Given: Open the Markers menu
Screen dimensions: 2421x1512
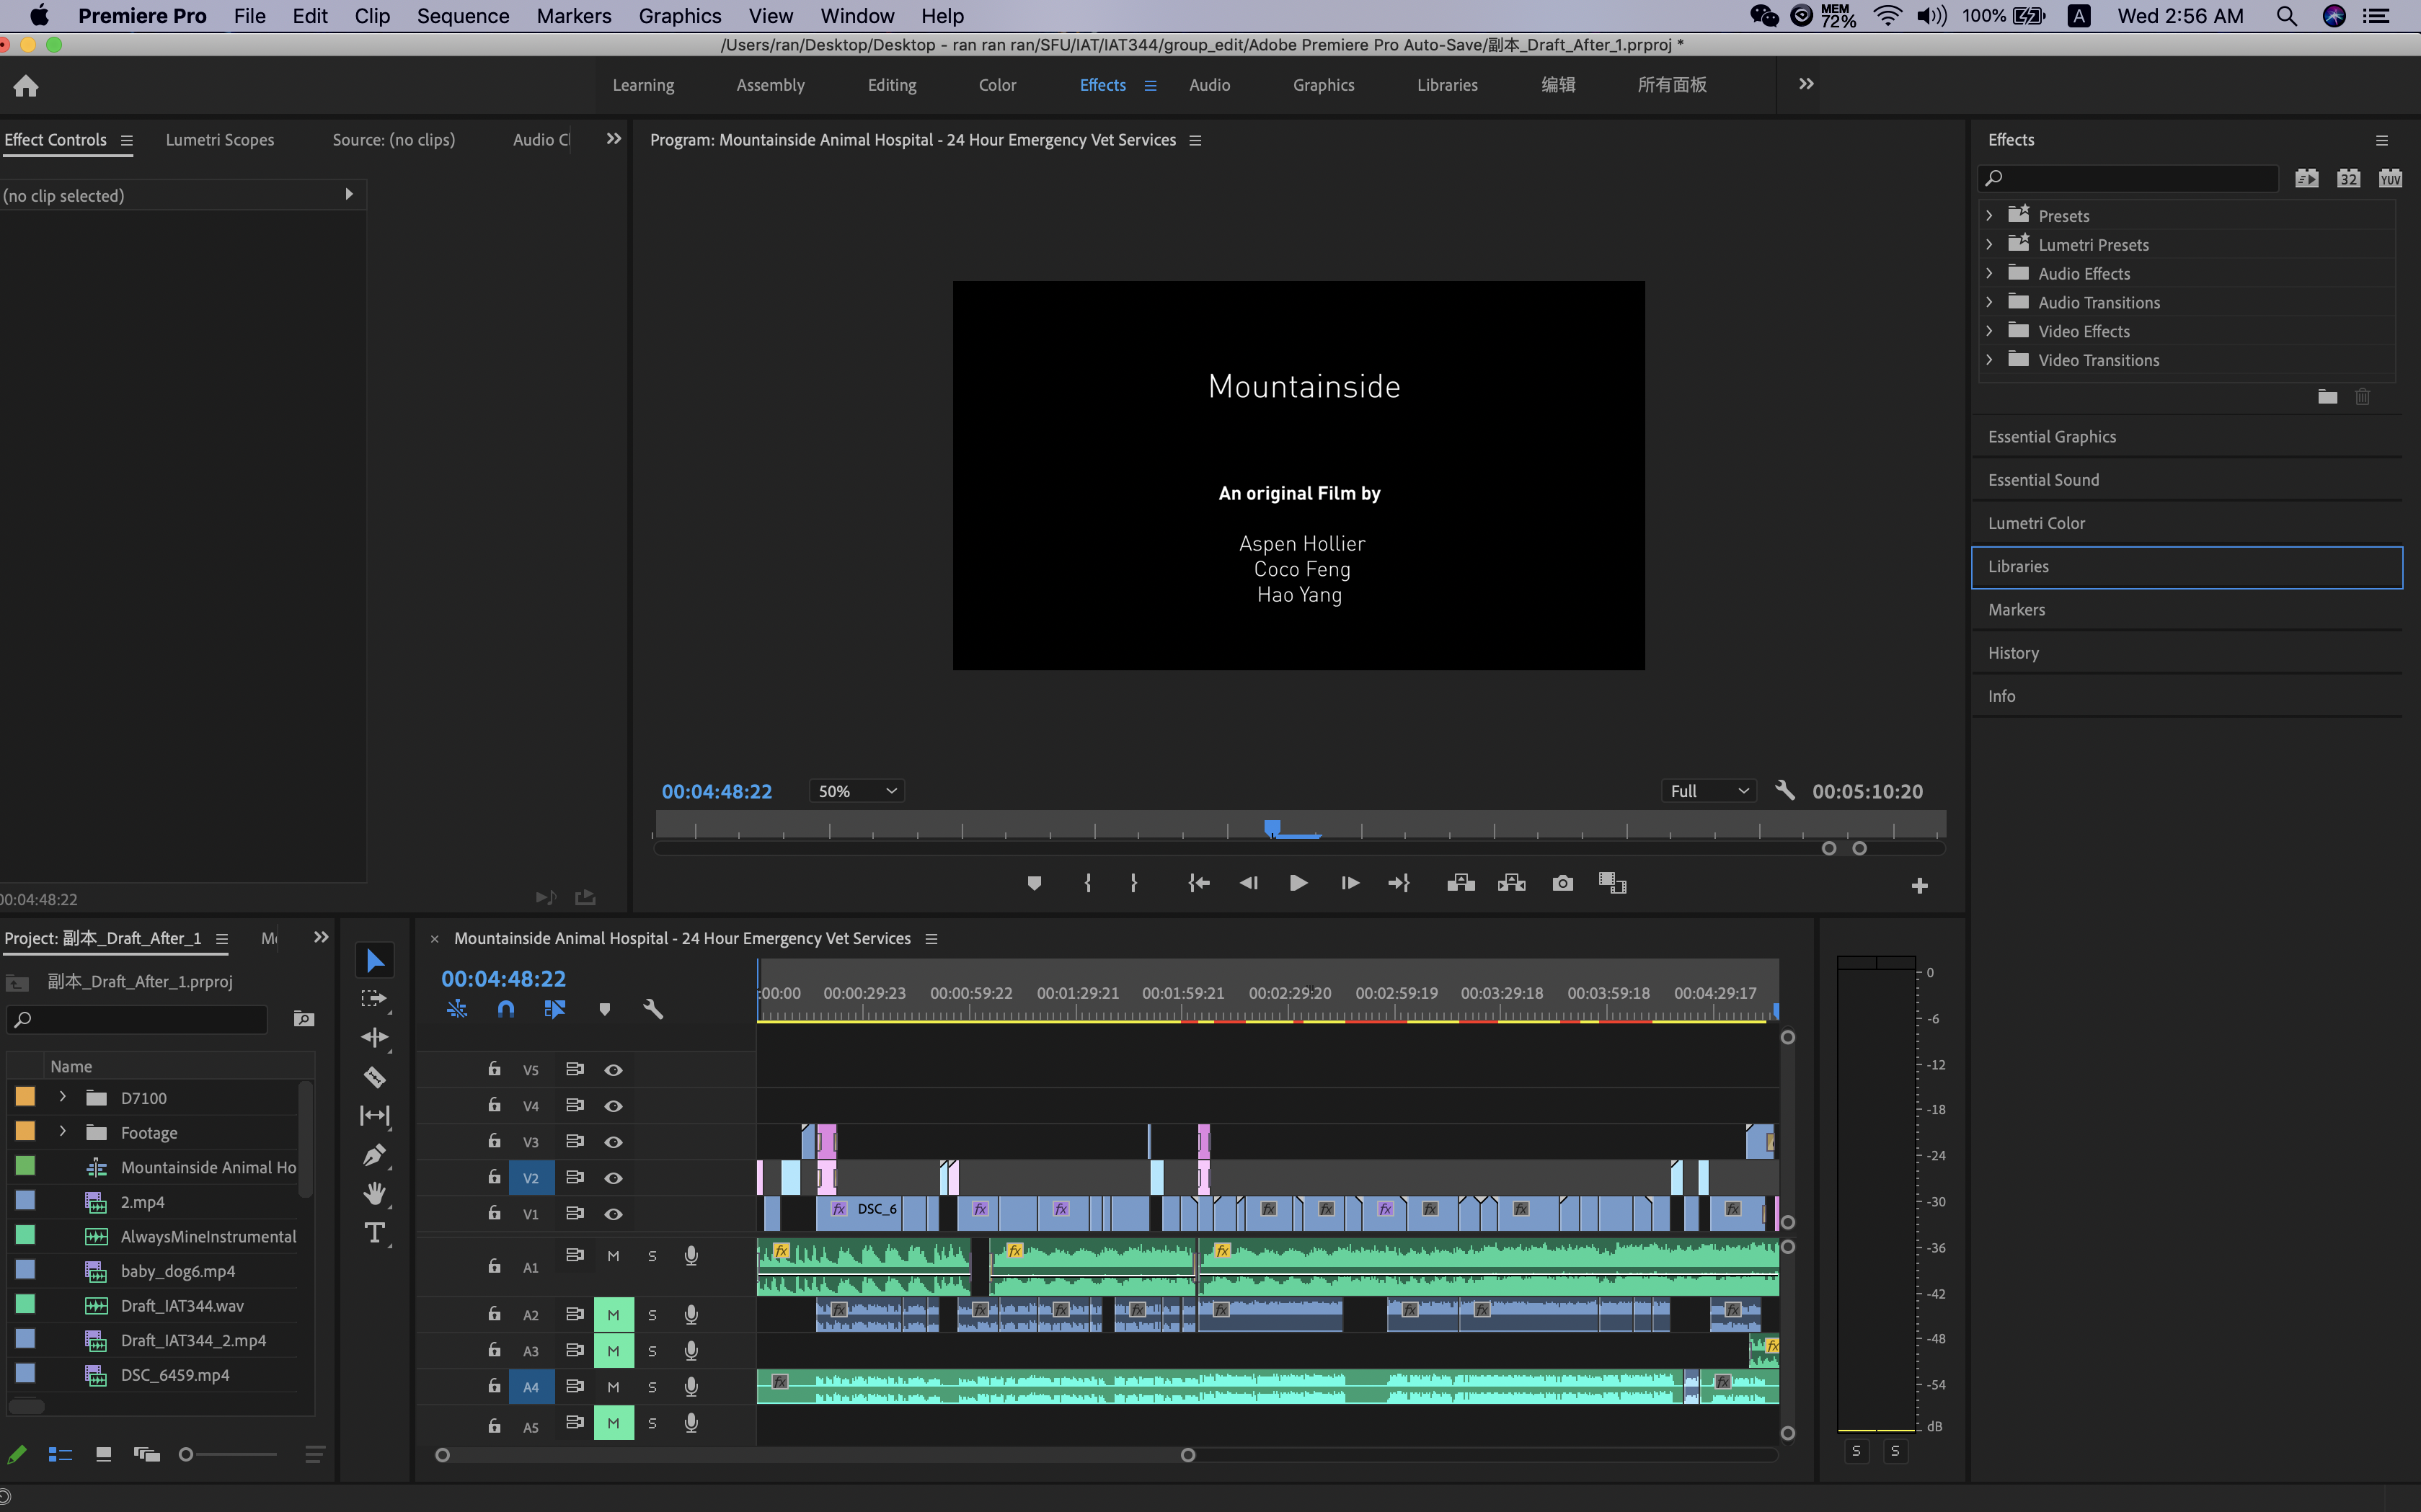Looking at the screenshot, I should click(573, 16).
